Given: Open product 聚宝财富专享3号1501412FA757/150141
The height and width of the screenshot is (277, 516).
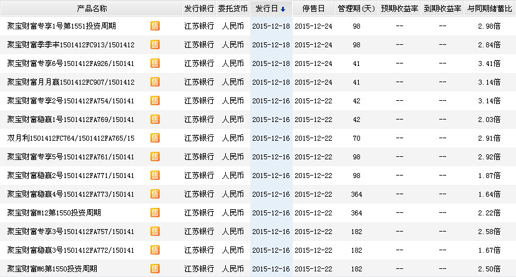Looking at the screenshot, I should tap(71, 232).
